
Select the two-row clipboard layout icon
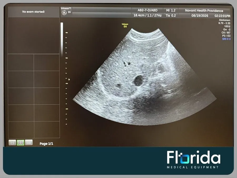tap(12, 142)
